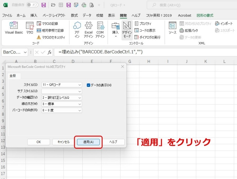Open the File (ファイル) tab
The image size is (237, 179).
7,16
